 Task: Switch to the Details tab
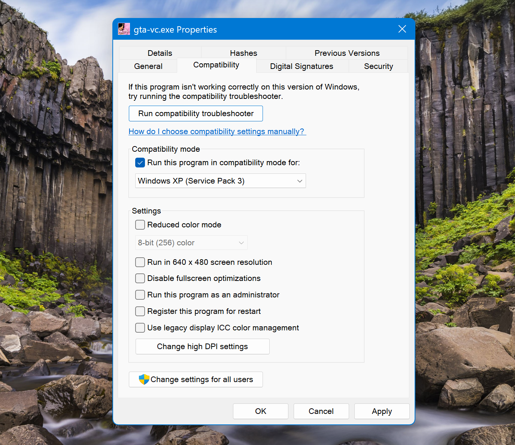coord(160,53)
